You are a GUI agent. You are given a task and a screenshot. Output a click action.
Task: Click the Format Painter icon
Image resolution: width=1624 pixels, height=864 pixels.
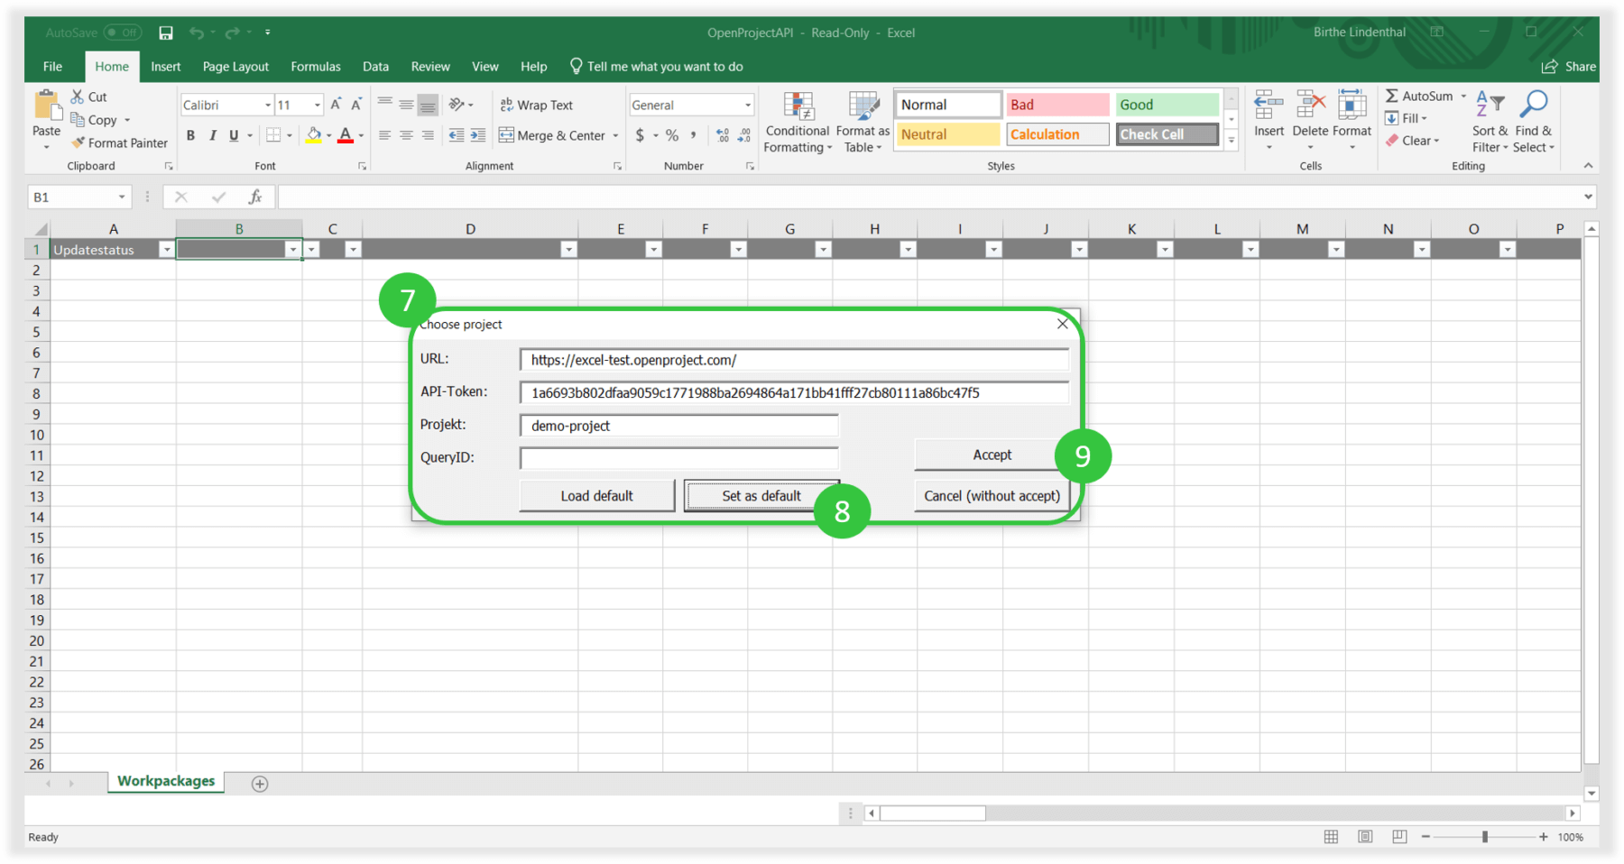coord(79,142)
